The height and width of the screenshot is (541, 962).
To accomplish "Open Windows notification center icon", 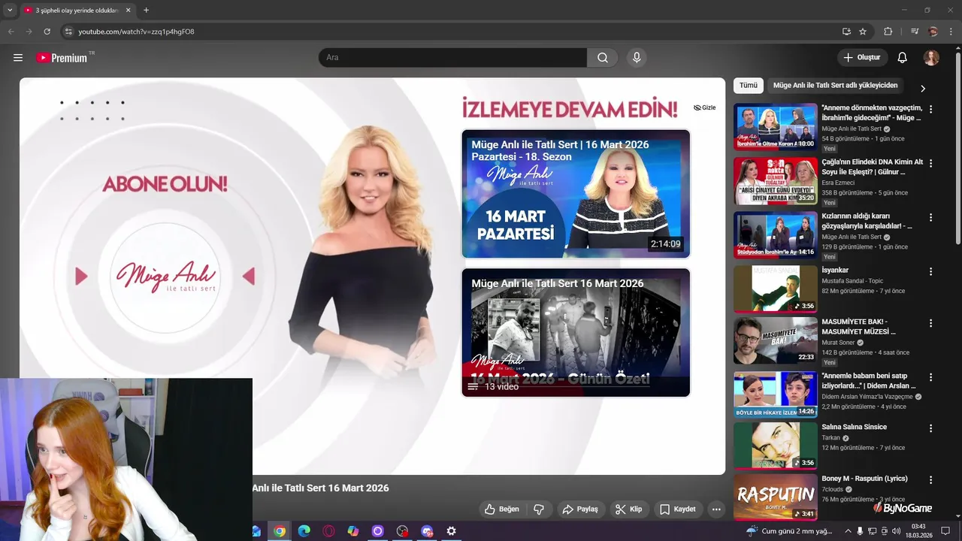I will coord(946,531).
